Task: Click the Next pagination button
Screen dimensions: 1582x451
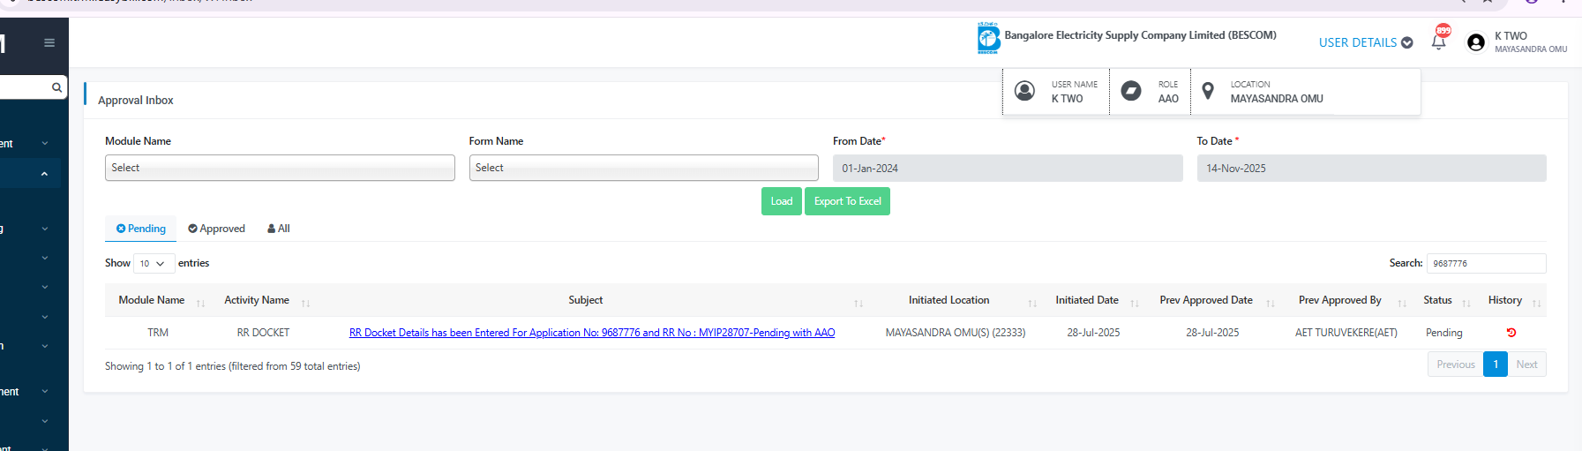Action: click(1526, 365)
